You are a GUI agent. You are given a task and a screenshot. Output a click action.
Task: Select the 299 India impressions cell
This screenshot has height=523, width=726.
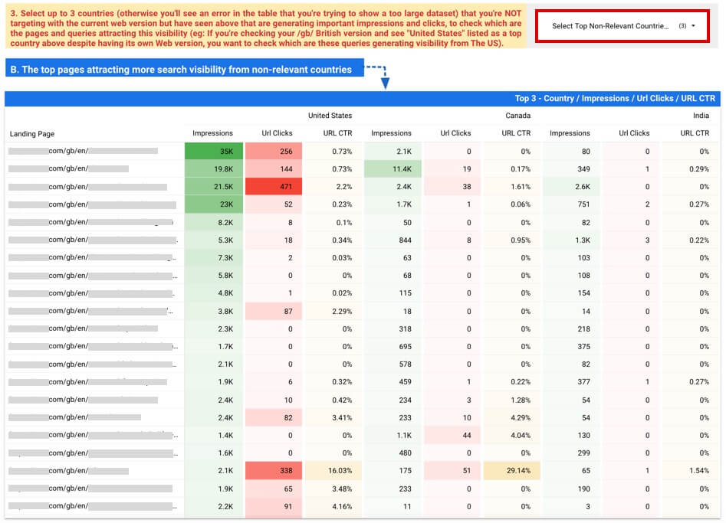point(572,453)
